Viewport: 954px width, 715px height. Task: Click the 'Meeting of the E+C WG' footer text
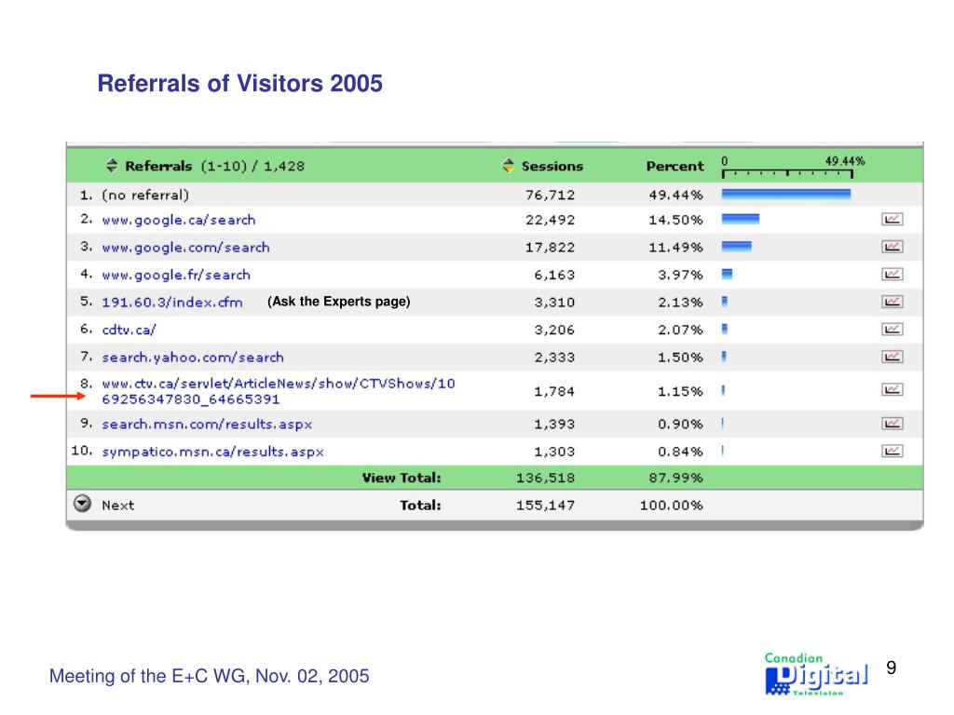[x=210, y=676]
